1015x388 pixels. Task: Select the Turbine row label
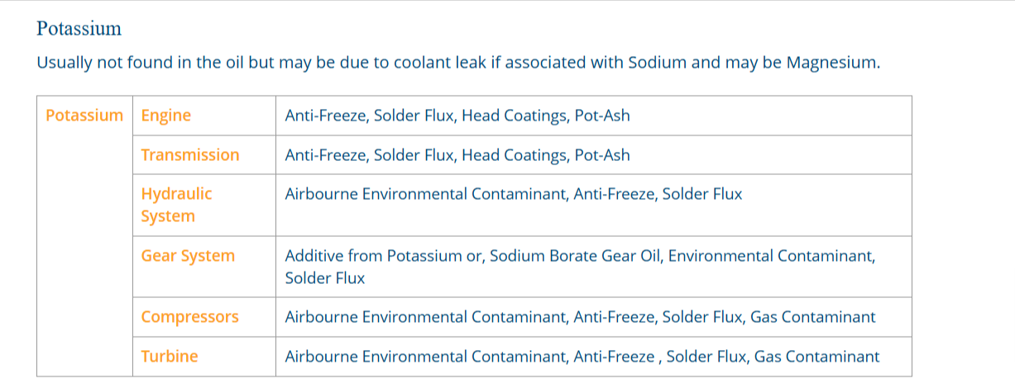click(170, 357)
